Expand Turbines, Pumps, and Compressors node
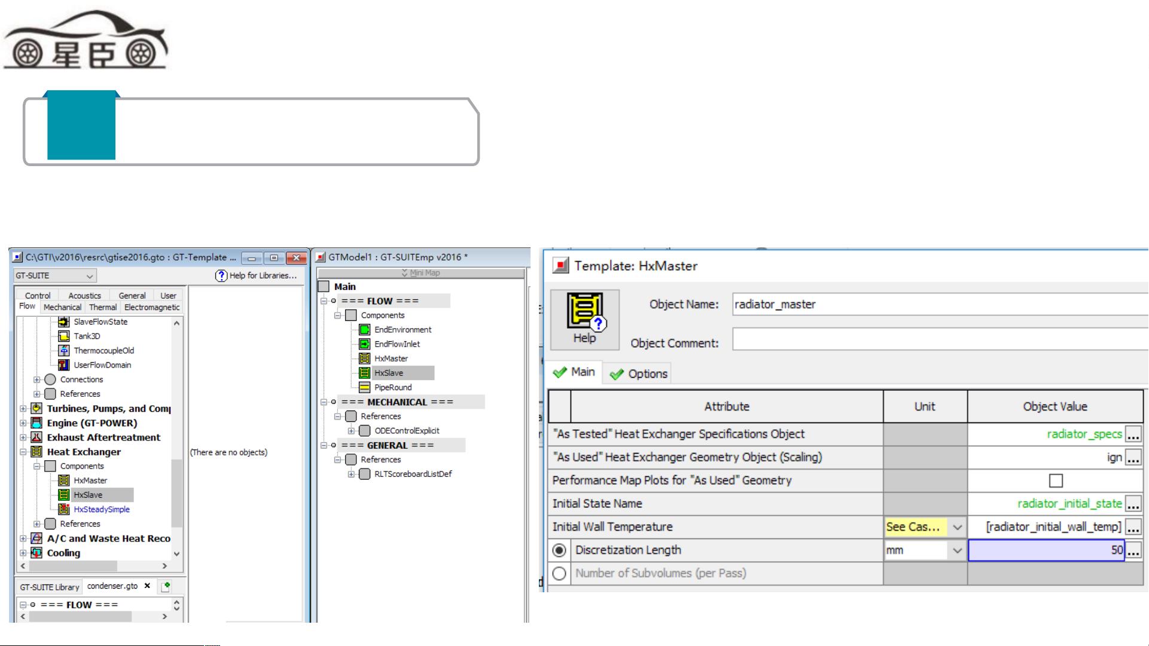 23,409
